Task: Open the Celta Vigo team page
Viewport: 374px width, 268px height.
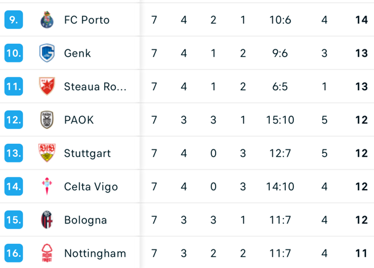Action: pyautogui.click(x=91, y=186)
